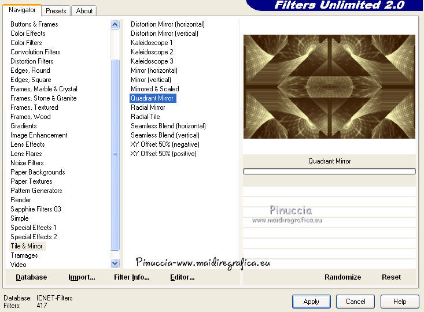Screen dimensions: 424x312
Task: Launch the Editor... button
Action: pyautogui.click(x=182, y=277)
